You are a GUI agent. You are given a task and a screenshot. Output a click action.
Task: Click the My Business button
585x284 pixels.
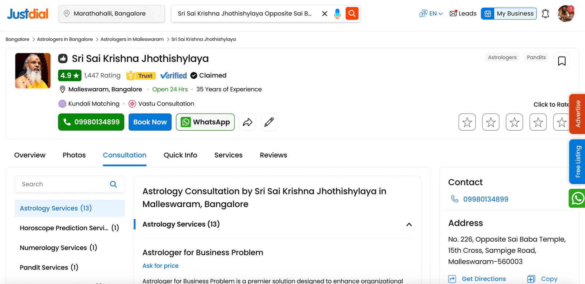click(509, 14)
